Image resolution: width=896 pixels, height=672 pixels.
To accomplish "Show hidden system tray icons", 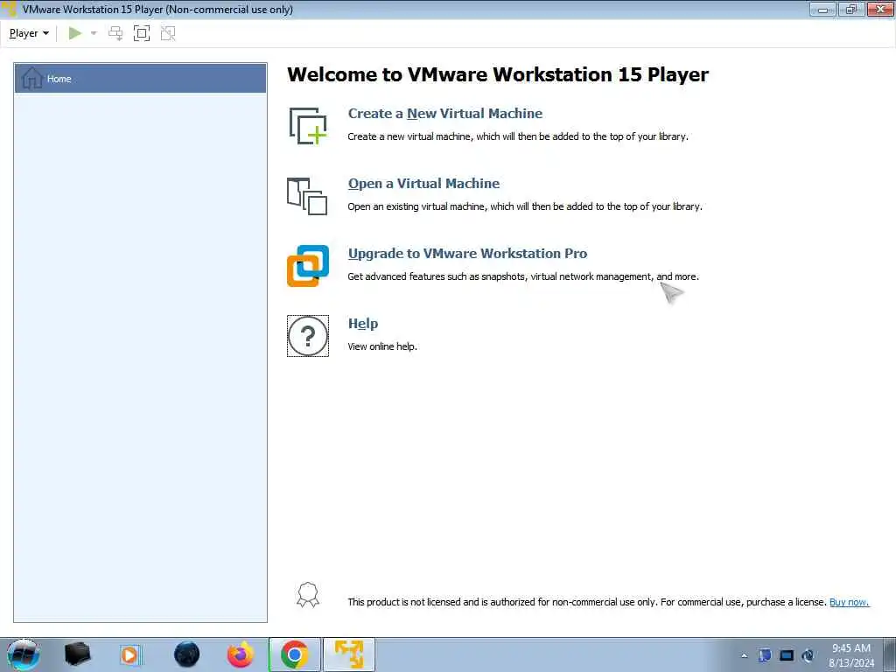I will 744,655.
